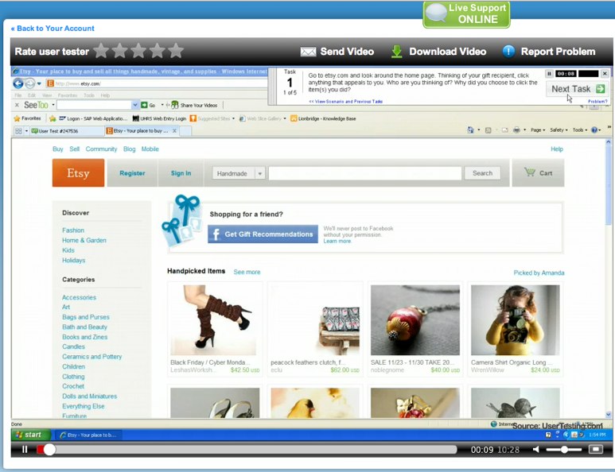Open the browser Help menu
This screenshot has height=472, width=615.
pyautogui.click(x=105, y=95)
